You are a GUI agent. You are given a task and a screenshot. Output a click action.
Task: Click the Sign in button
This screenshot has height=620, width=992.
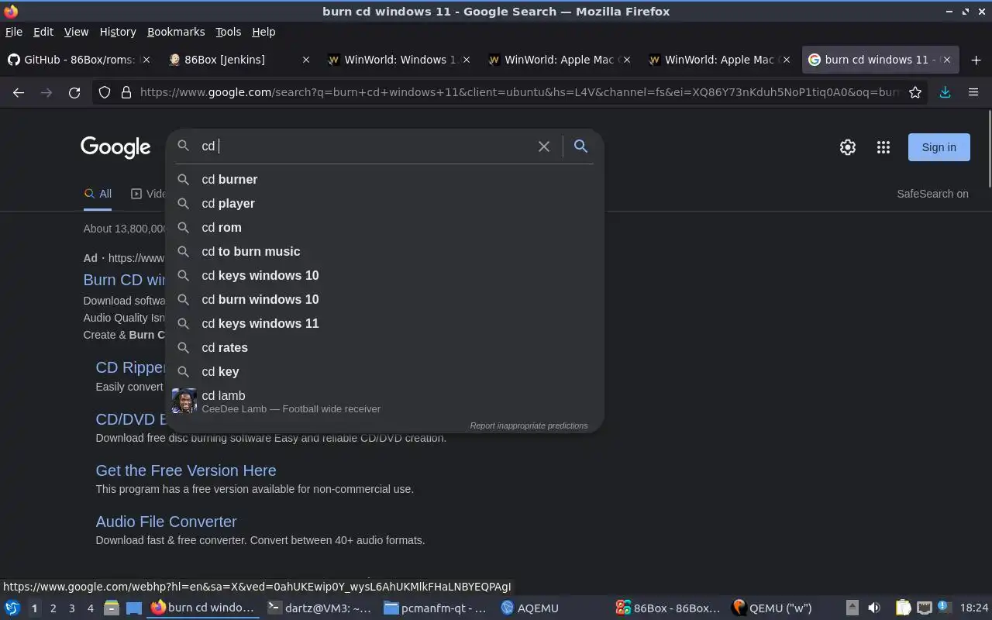click(939, 147)
